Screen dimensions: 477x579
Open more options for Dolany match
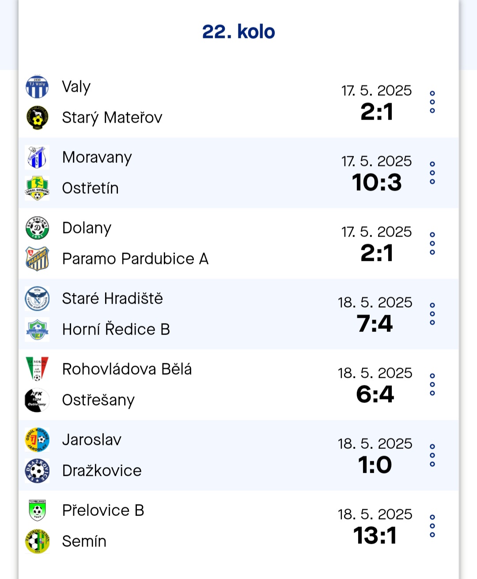[432, 243]
